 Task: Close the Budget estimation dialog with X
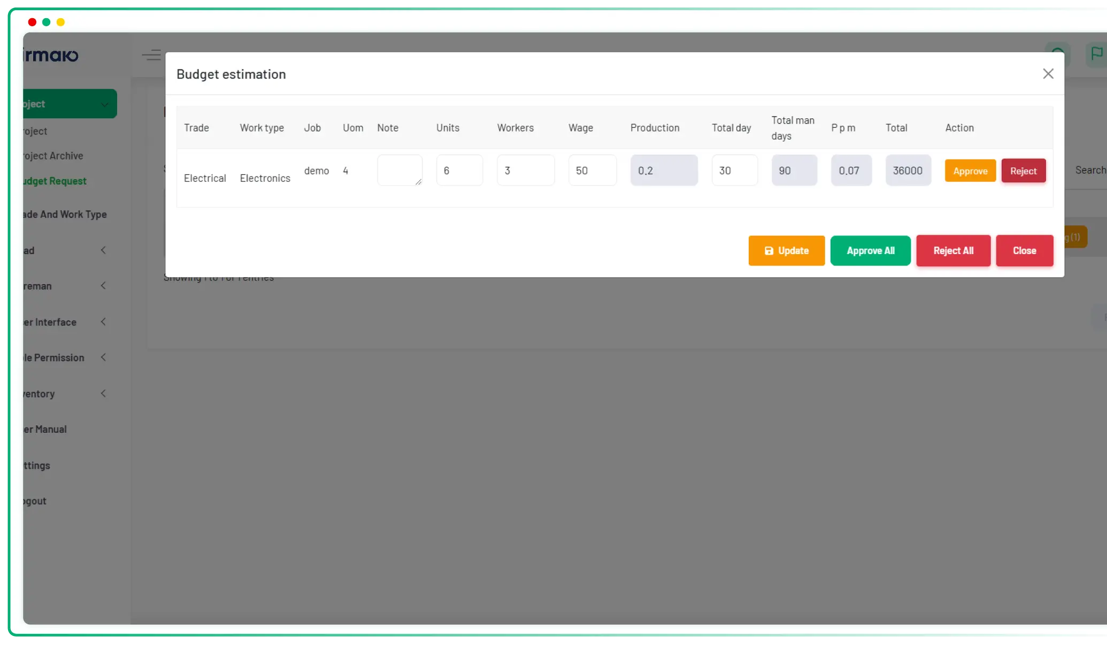[1048, 74]
